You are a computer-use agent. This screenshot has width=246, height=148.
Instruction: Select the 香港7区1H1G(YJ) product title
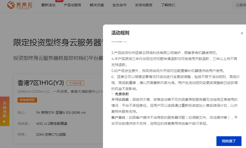[x=41, y=83]
